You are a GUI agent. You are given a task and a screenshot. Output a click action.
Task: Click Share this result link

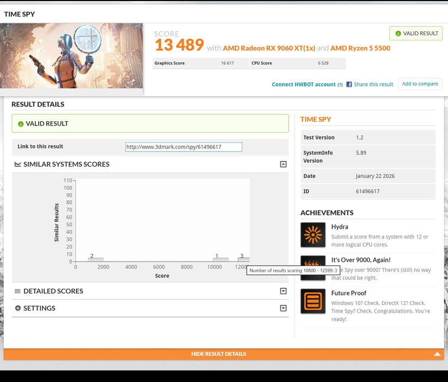(x=373, y=85)
